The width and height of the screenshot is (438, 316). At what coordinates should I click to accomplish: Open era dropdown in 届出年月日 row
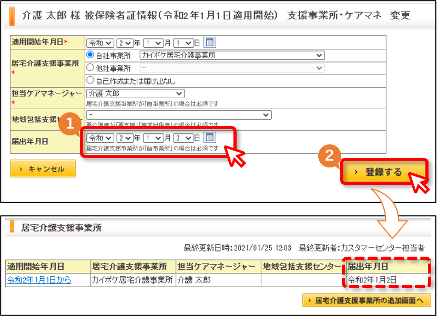pos(100,138)
